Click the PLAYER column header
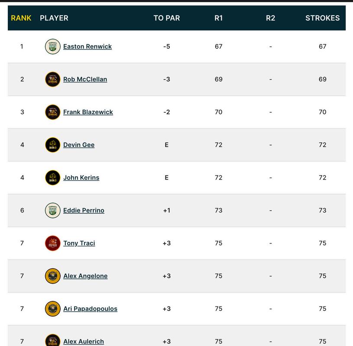 (54, 18)
